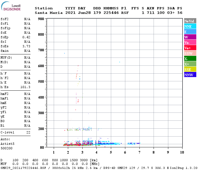This screenshot has width=198, height=170.
Task: Click the 200 km y-axis label
Action: click(41, 129)
